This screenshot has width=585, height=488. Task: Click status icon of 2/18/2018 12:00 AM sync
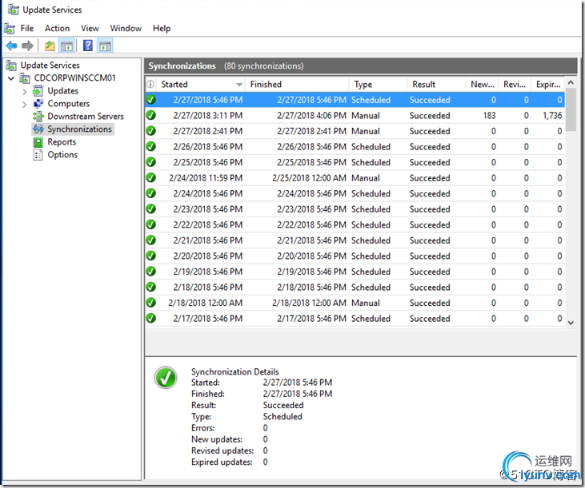pyautogui.click(x=150, y=303)
